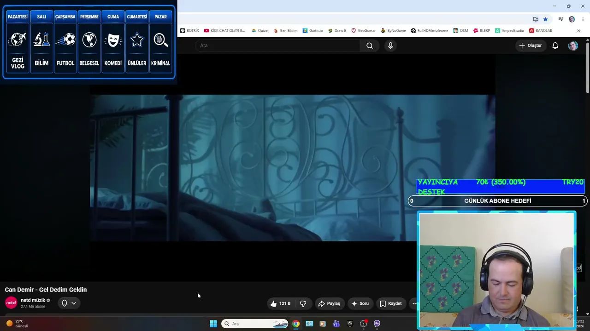Open the Chrome profile avatar
The image size is (590, 331).
click(572, 19)
